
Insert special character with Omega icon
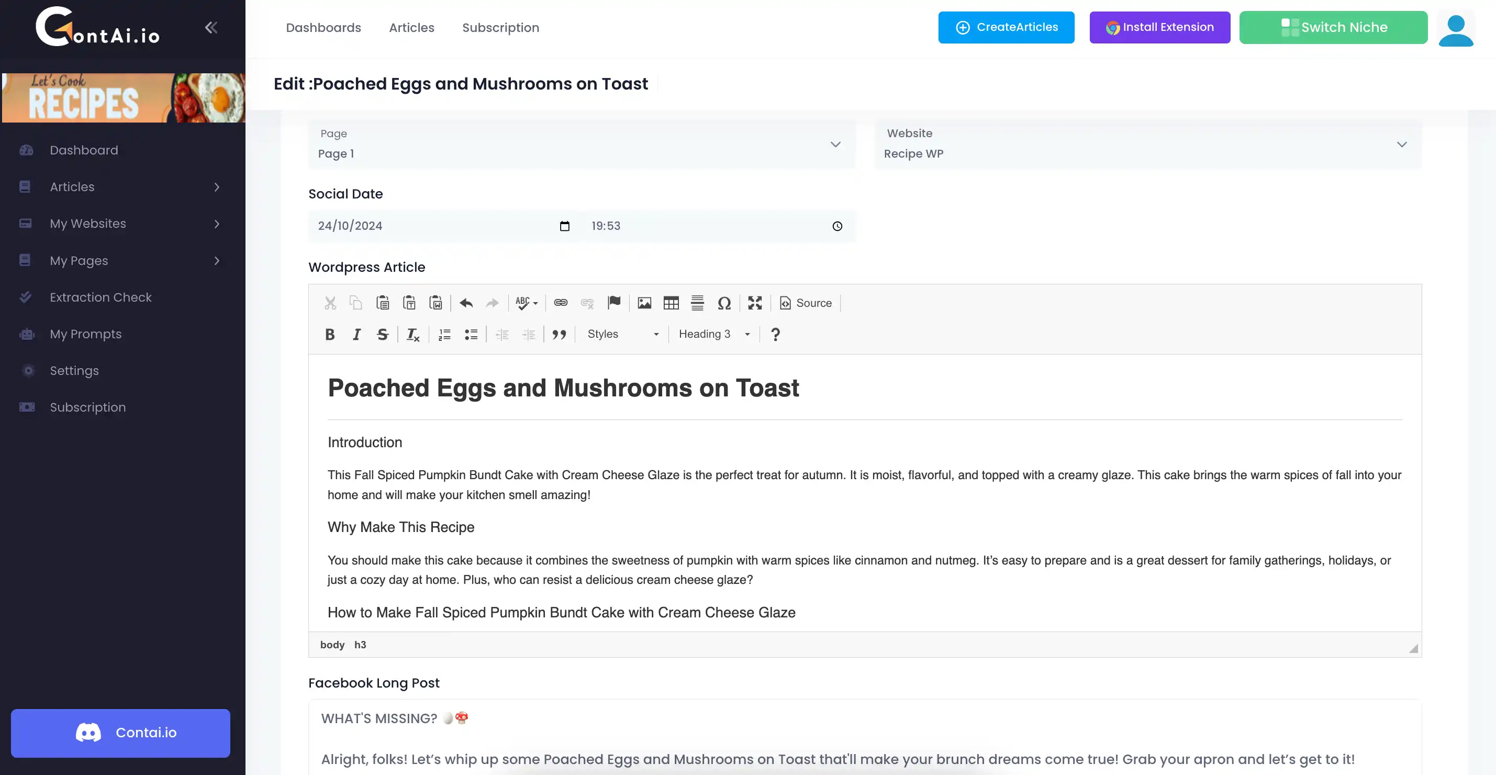[723, 303]
